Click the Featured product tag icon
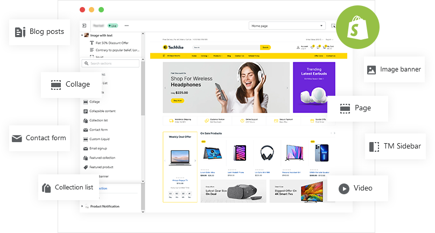 [85, 167]
